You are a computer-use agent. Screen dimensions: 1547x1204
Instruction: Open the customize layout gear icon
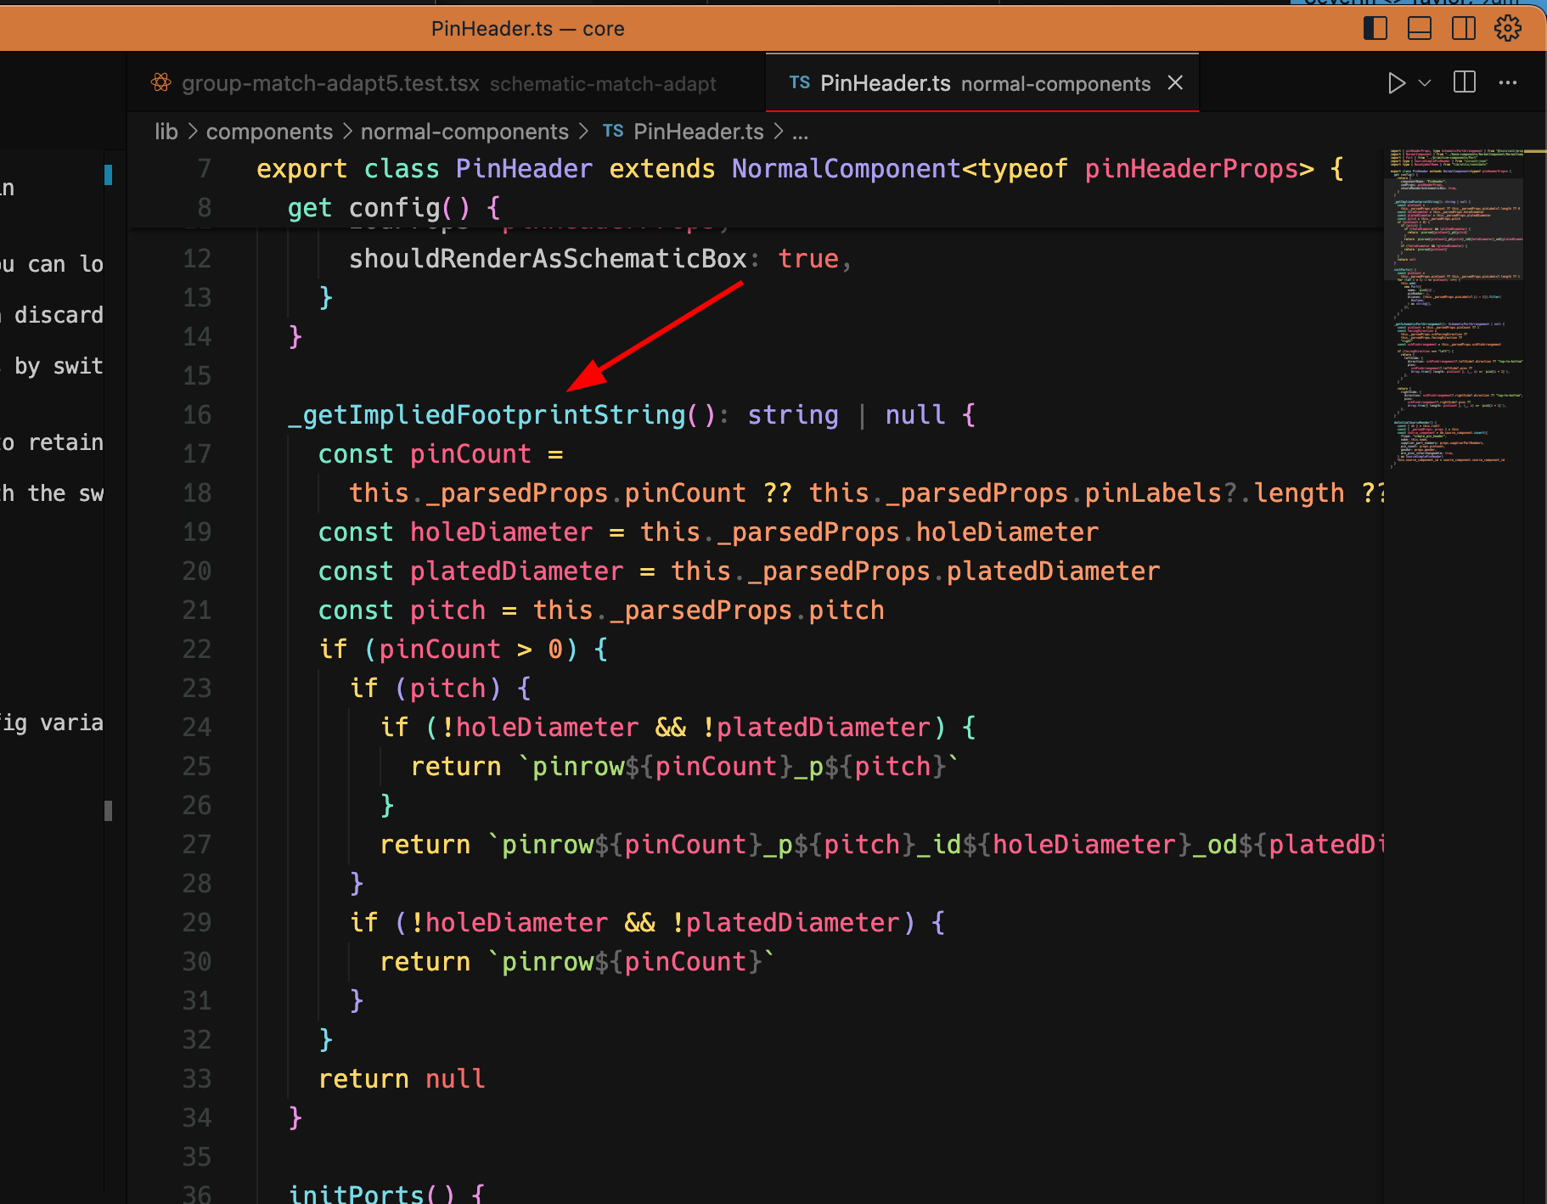pos(1507,29)
